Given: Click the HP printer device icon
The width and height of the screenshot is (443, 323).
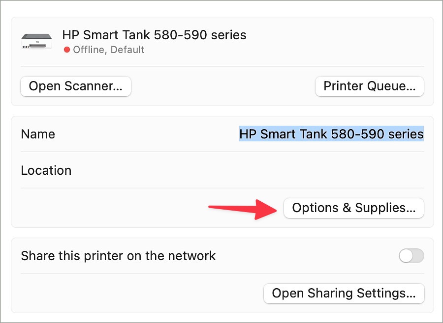Looking at the screenshot, I should (x=36, y=41).
